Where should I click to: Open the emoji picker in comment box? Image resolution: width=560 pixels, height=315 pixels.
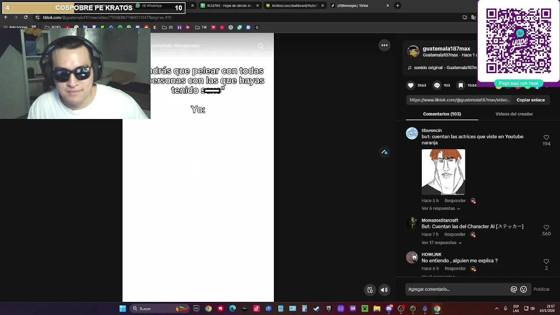523,289
